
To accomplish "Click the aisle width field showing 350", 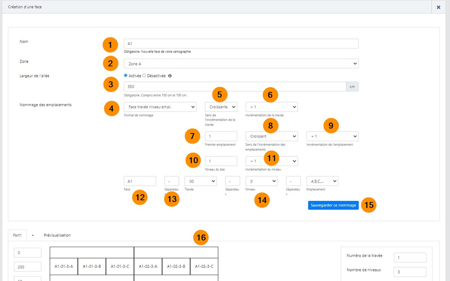I will (x=234, y=86).
